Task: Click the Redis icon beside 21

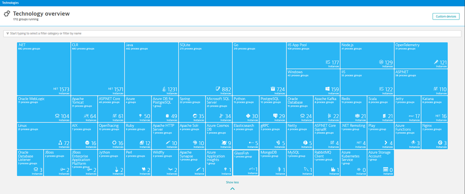Action: coord(357,116)
